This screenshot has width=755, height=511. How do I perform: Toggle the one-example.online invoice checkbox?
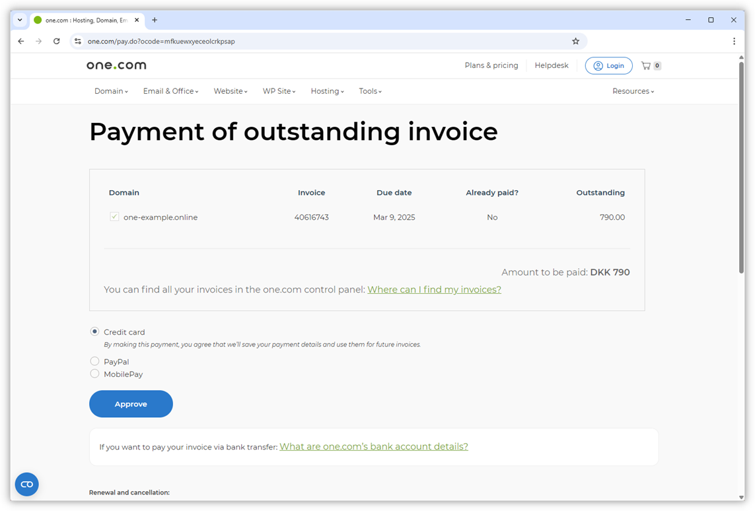114,217
